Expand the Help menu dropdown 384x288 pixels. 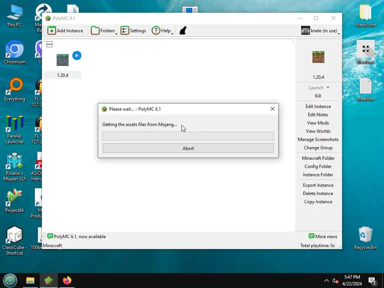coord(162,31)
